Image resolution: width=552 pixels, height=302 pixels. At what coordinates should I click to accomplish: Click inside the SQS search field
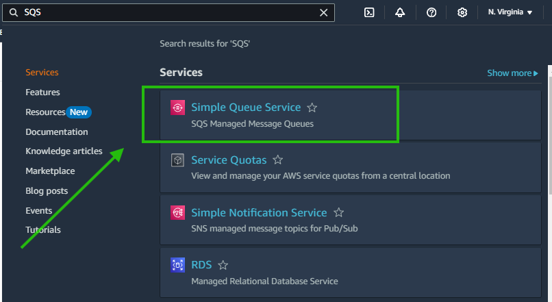click(171, 12)
